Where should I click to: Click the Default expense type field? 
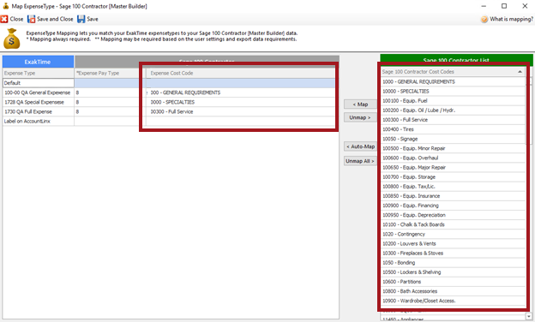(39, 83)
